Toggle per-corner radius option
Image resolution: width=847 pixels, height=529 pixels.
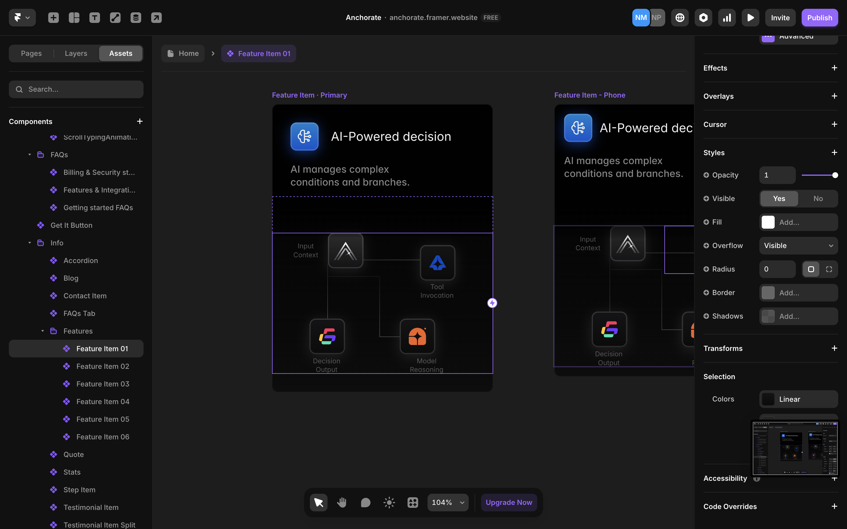click(829, 269)
